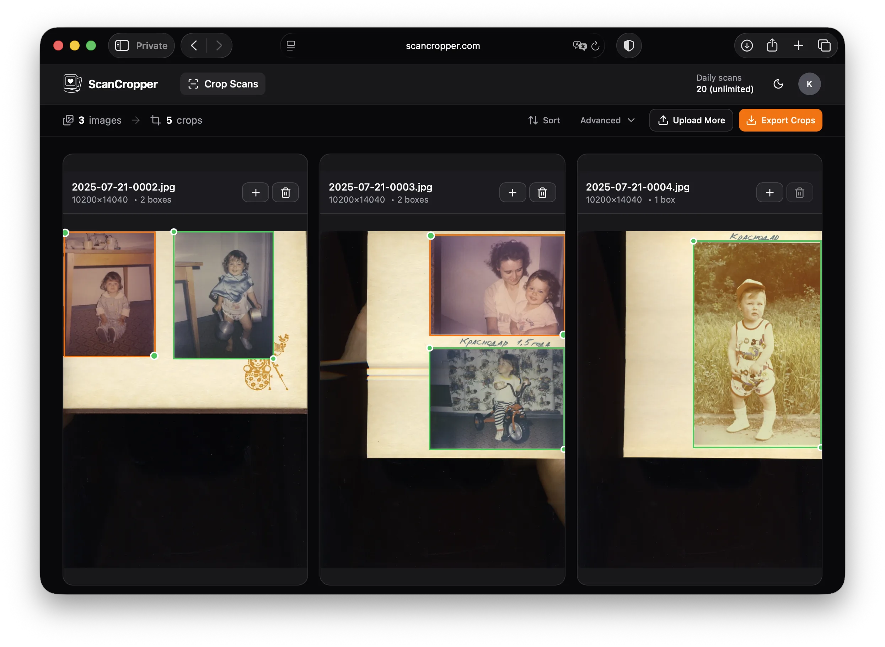Click the Safari share icon

click(x=772, y=46)
